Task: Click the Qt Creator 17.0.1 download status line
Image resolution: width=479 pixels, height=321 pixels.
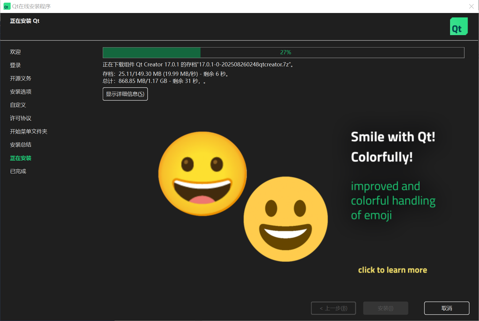Action: [x=198, y=64]
